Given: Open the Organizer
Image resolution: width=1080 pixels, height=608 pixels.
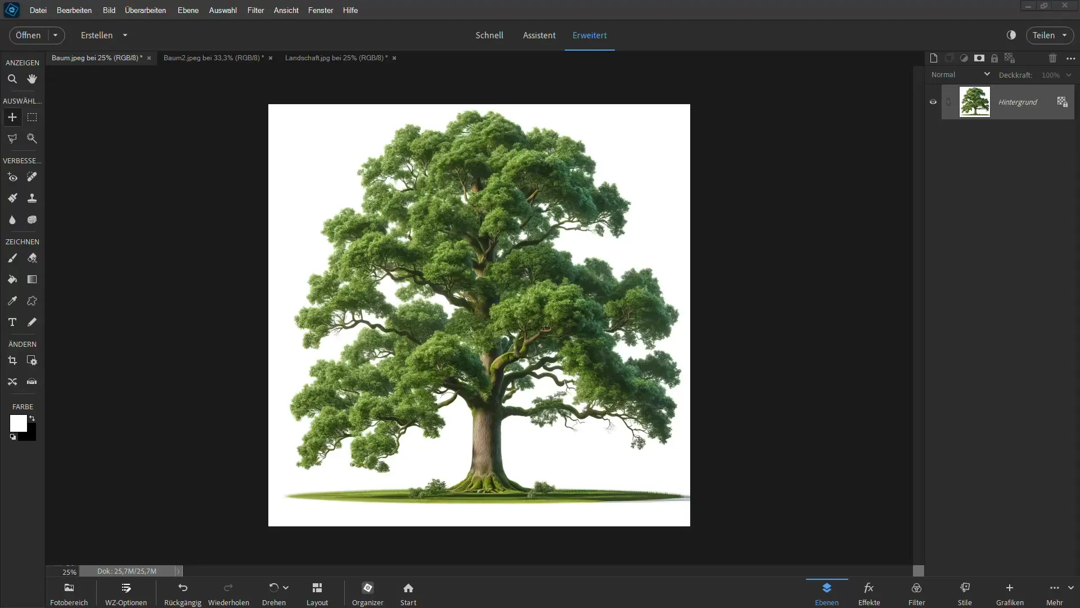Looking at the screenshot, I should tap(368, 593).
